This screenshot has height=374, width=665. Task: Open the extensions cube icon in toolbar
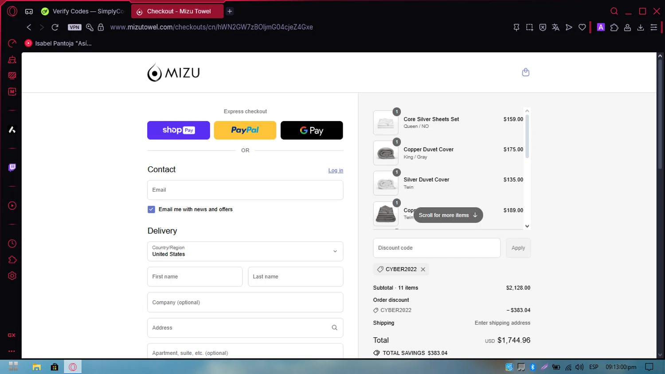point(614,28)
